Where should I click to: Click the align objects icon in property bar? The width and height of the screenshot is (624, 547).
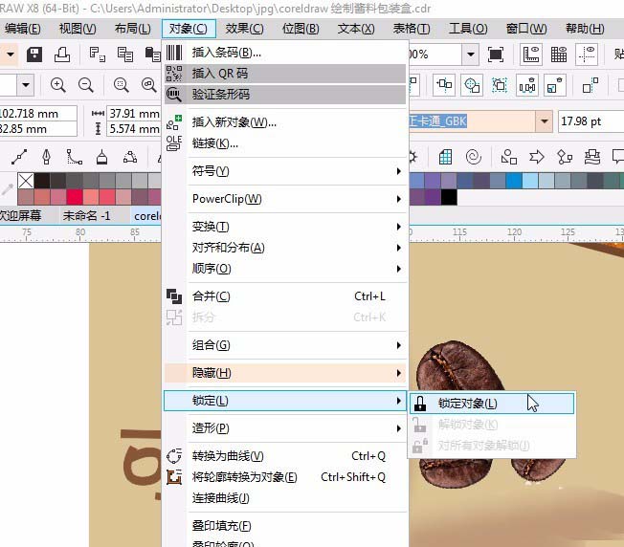(444, 85)
